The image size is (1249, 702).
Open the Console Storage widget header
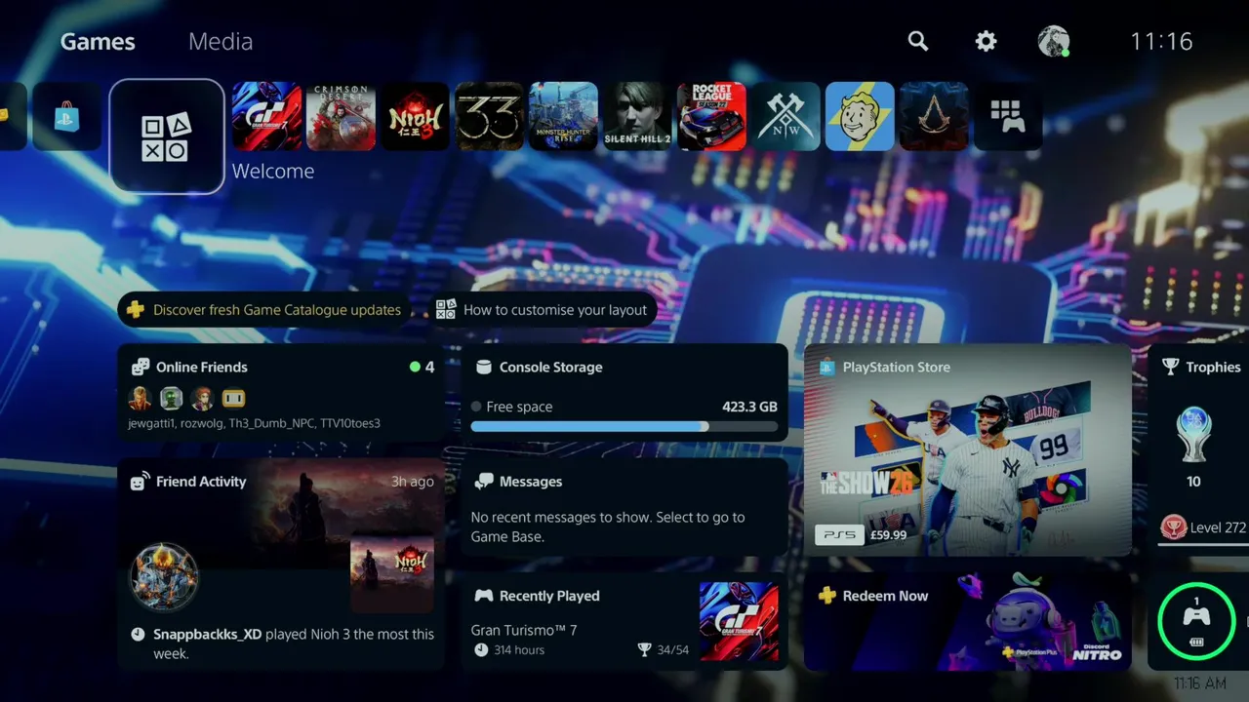(540, 368)
